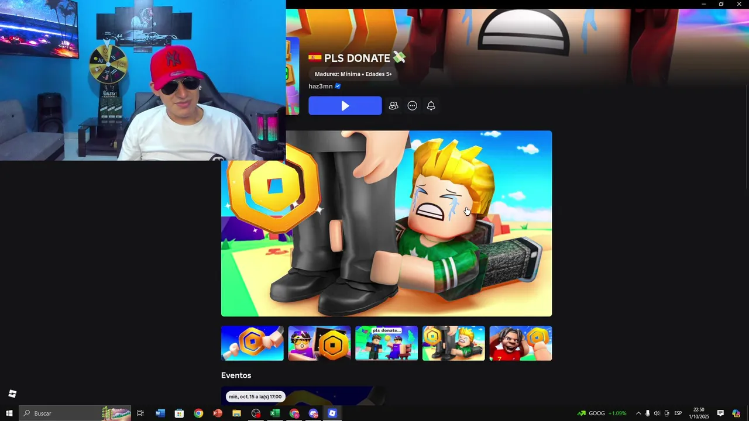Open Google Chrome from the taskbar
The height and width of the screenshot is (421, 749).
(x=198, y=413)
